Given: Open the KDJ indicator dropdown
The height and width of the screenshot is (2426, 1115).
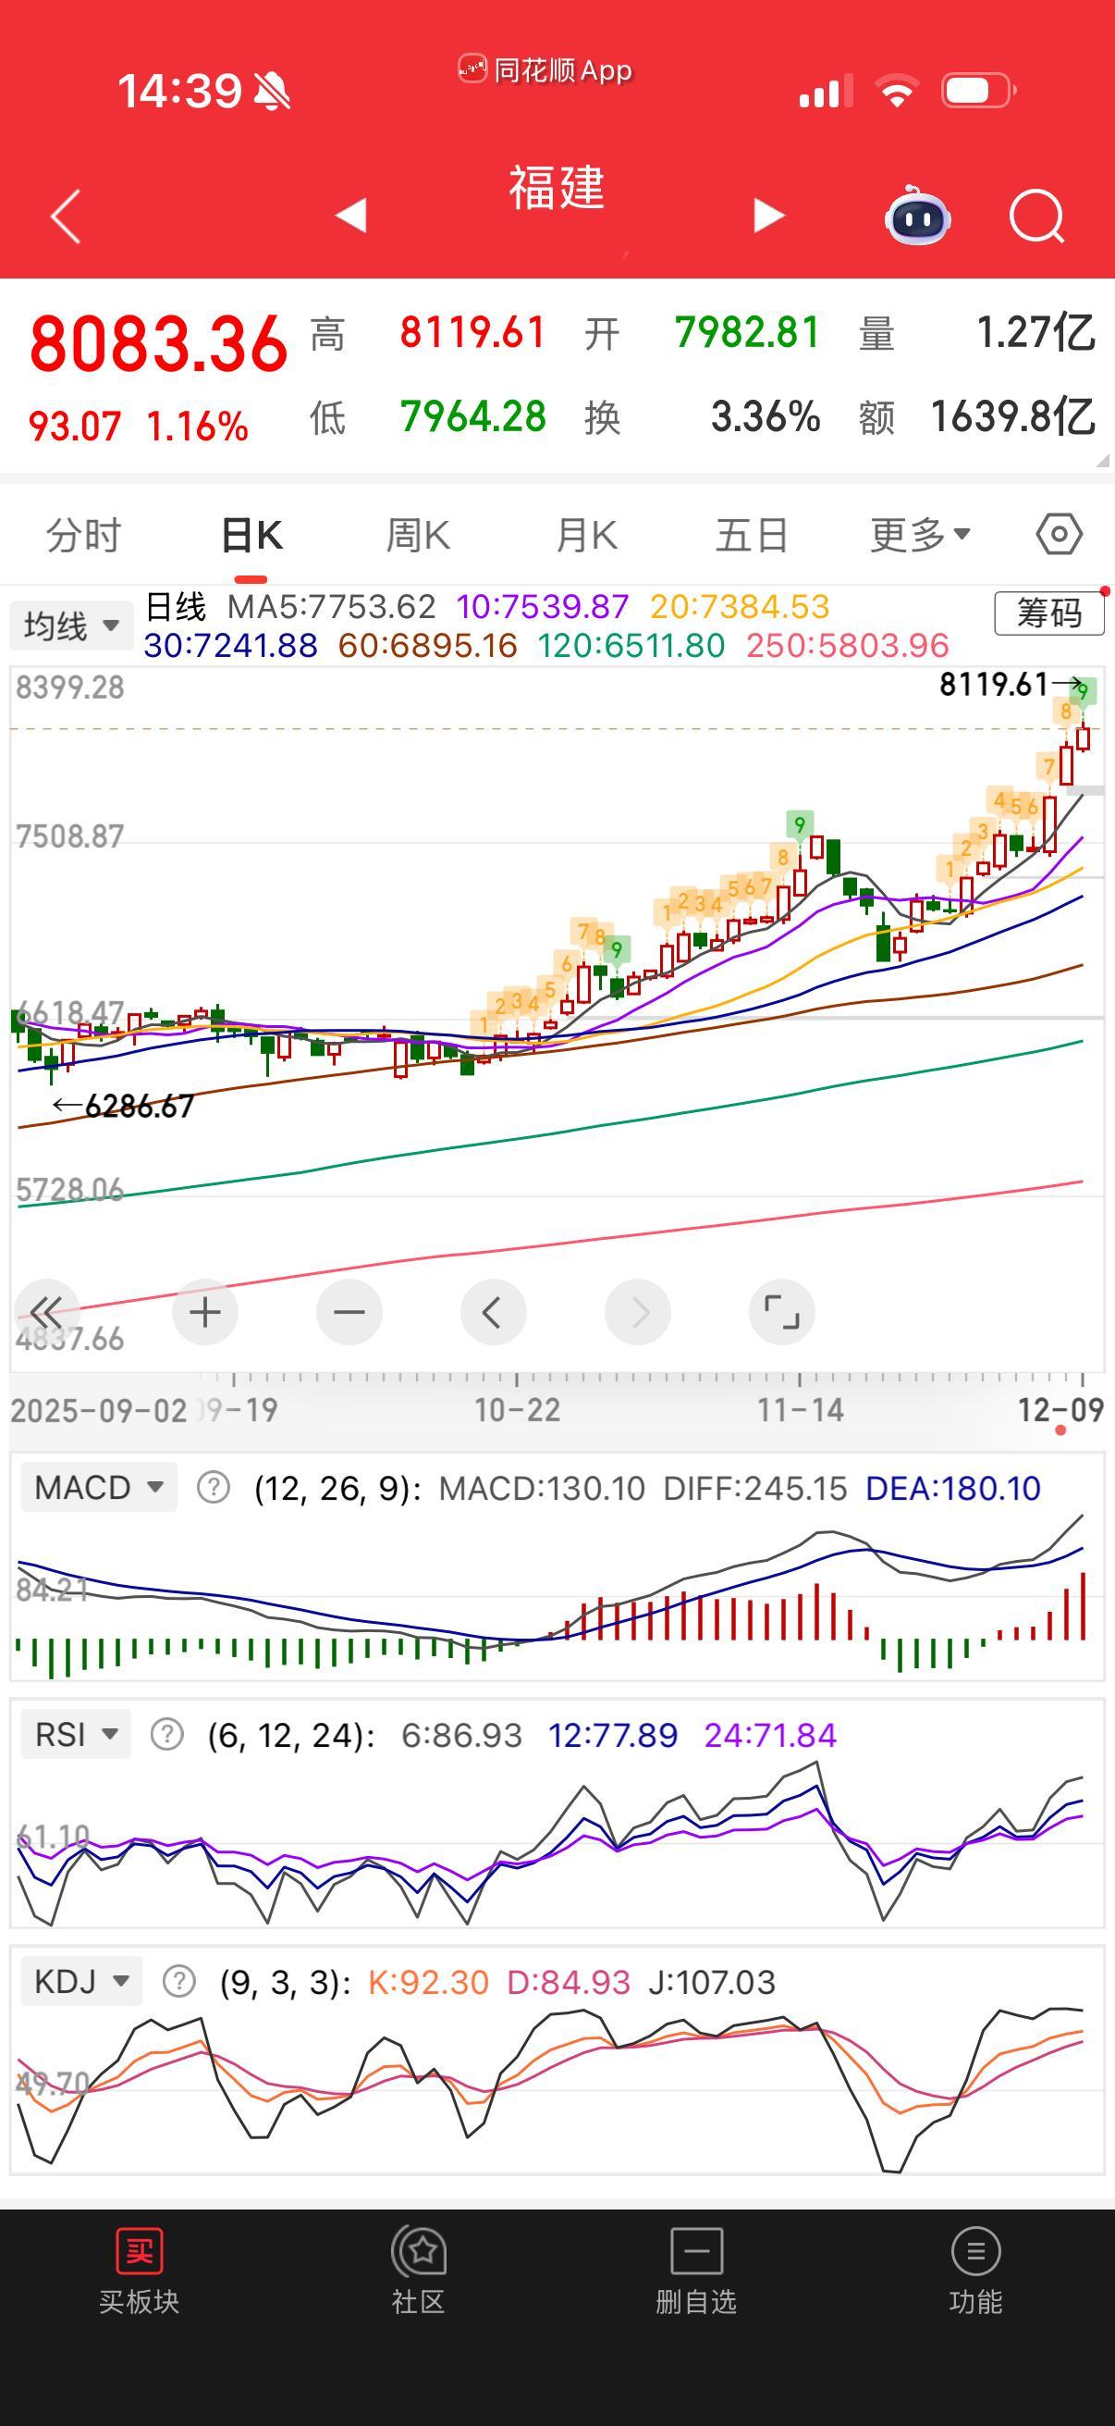Looking at the screenshot, I should pyautogui.click(x=81, y=1982).
